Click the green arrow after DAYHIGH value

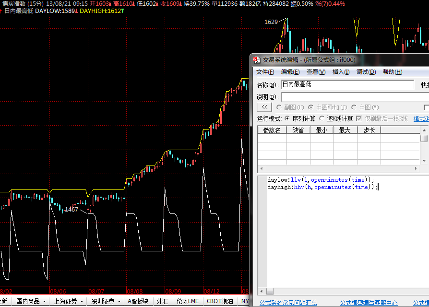(122, 11)
